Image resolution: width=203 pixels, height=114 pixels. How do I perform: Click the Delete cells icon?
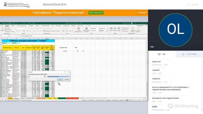tap(115, 28)
